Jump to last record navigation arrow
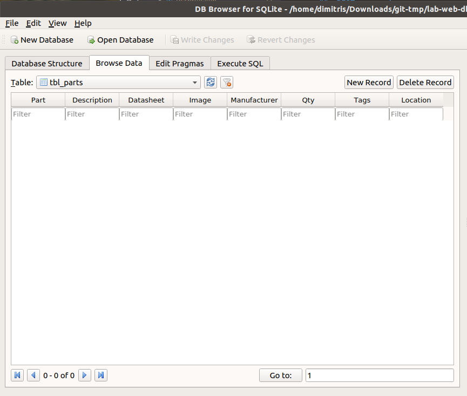 (101, 375)
